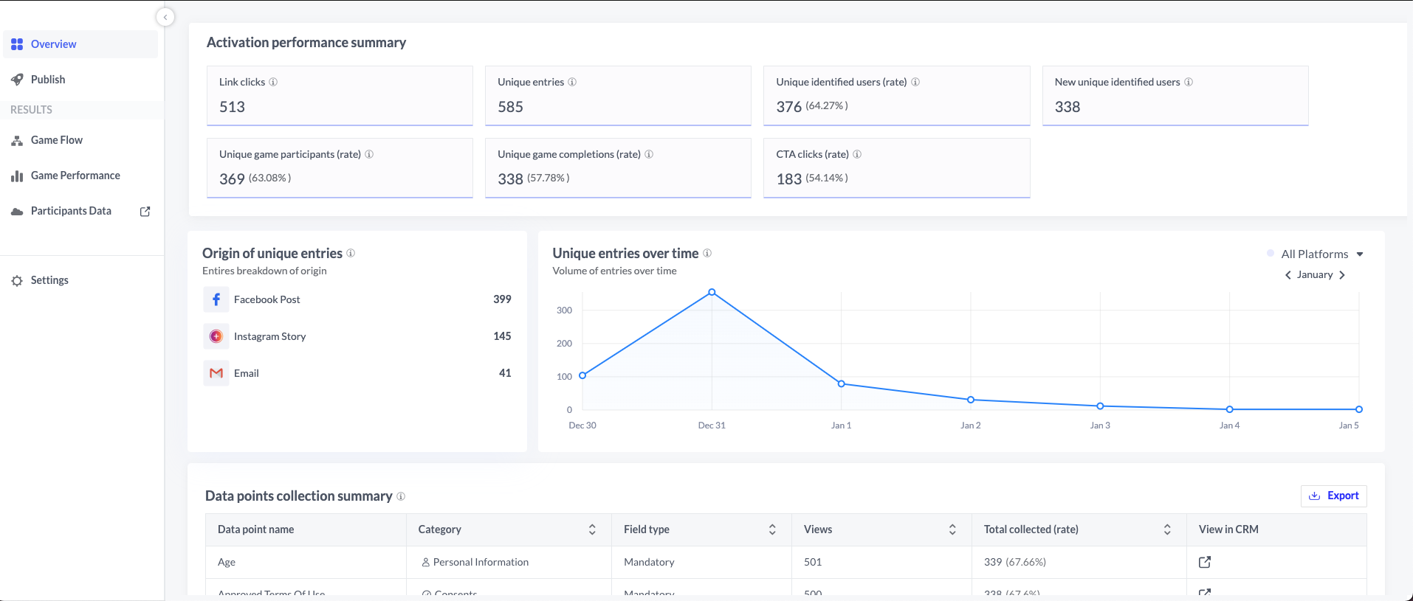Go to next month after January

[1342, 275]
